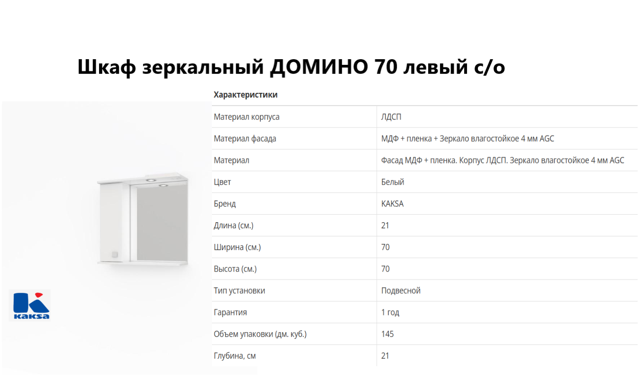This screenshot has width=640, height=379.
Task: Select the 'Характеристики' heading
Action: [246, 95]
